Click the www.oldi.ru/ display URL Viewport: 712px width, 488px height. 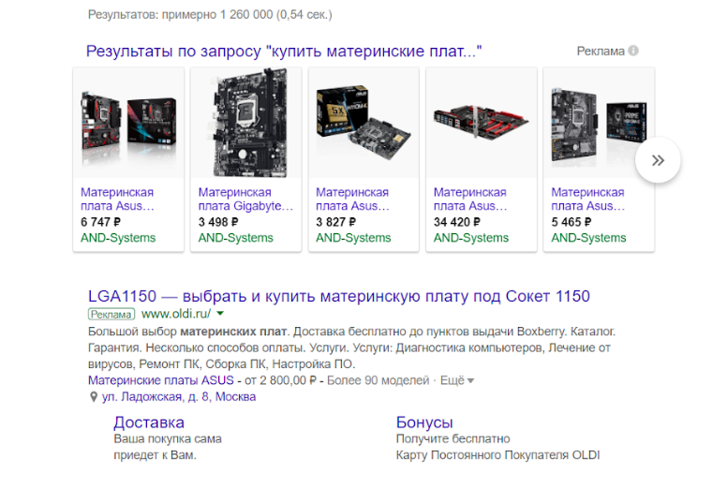[x=176, y=314]
